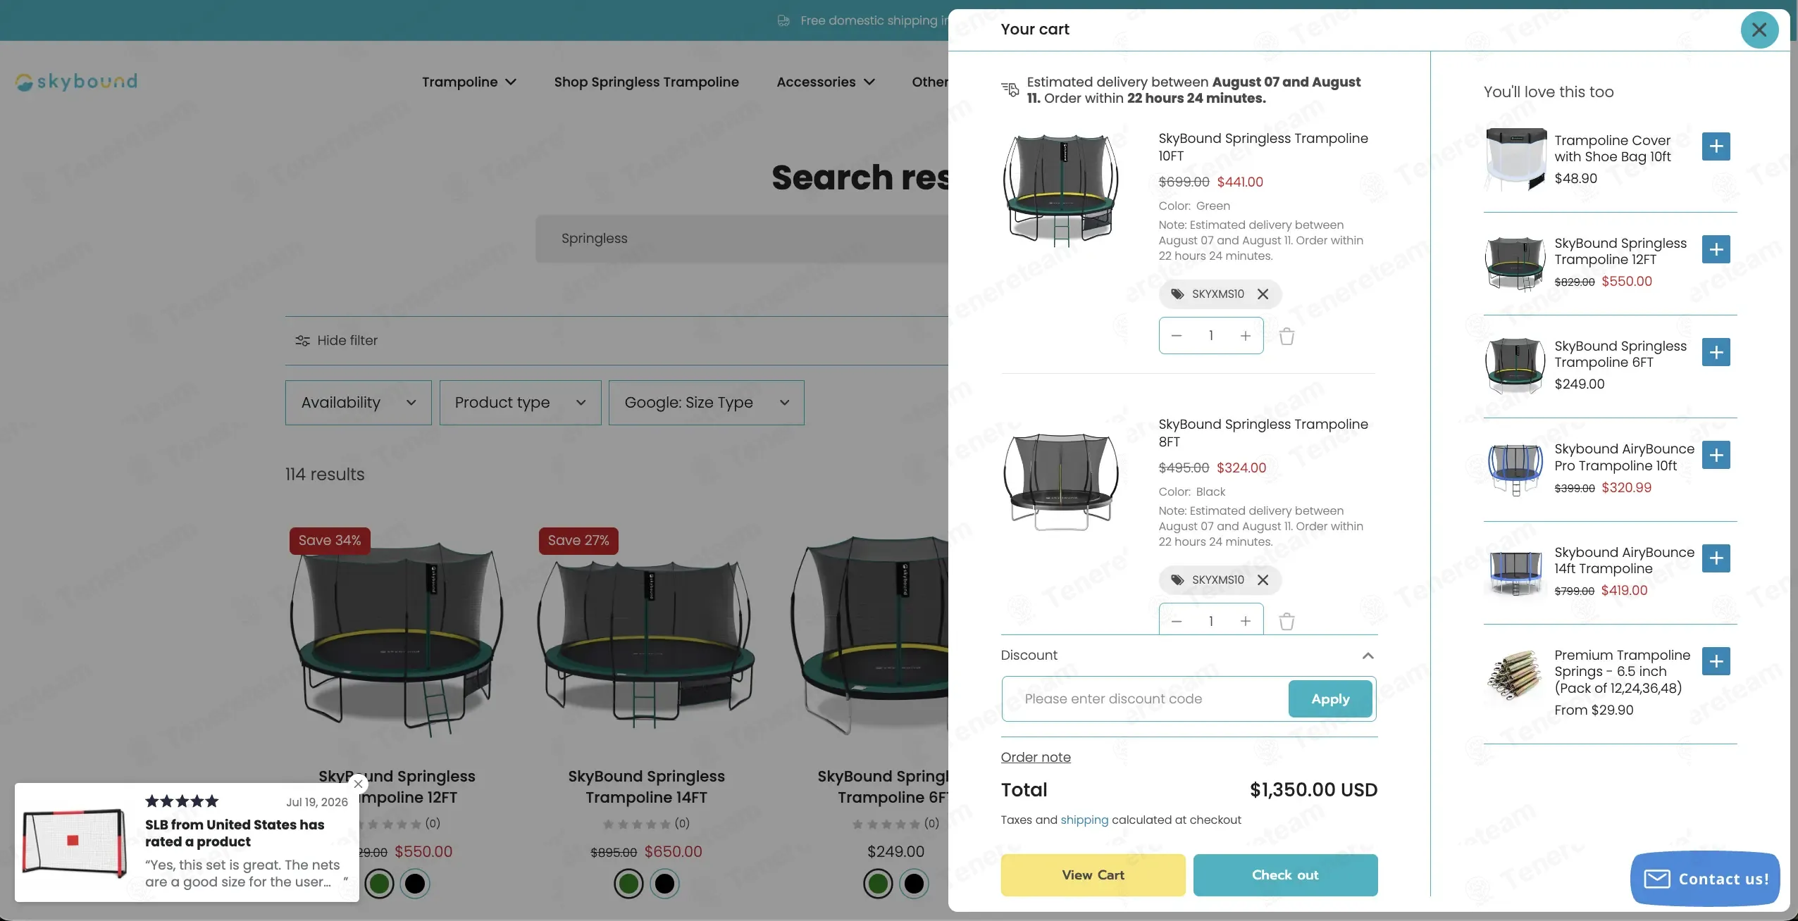1798x921 pixels.
Task: Add Skybound AiryBounce Pro Trampoline 10ft
Action: click(x=1716, y=455)
